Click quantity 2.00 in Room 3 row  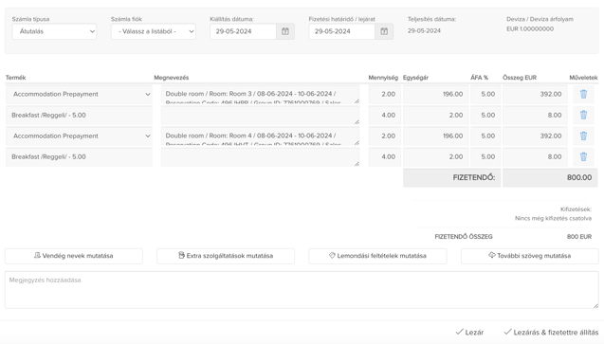(x=384, y=94)
